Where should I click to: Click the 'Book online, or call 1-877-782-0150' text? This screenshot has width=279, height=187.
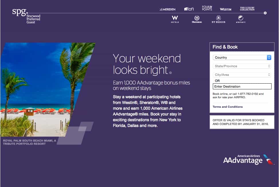click(238, 95)
